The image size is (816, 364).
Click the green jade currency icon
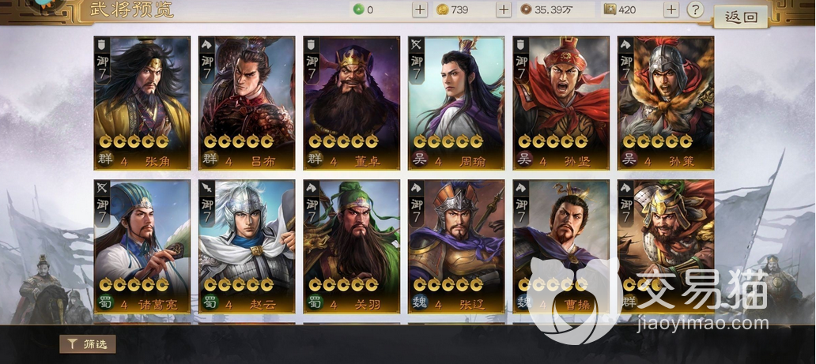(358, 9)
